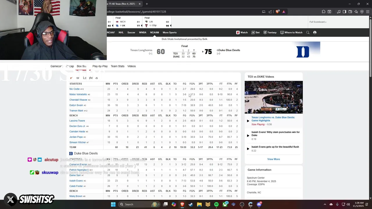
Task: Click the Watch nav button
Action: click(x=242, y=33)
